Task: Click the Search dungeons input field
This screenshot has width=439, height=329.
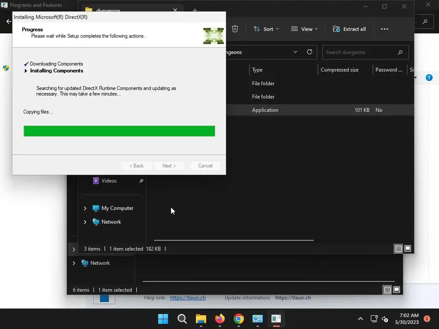Action: pos(365,52)
